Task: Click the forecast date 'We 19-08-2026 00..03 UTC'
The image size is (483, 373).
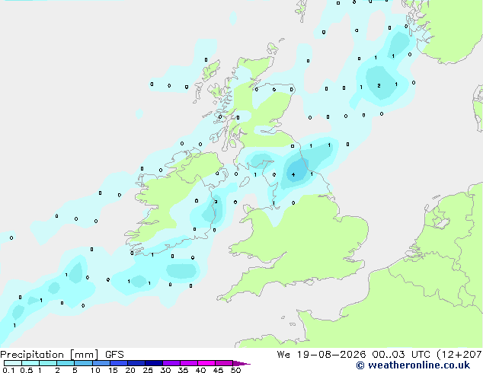Action: coord(356,355)
